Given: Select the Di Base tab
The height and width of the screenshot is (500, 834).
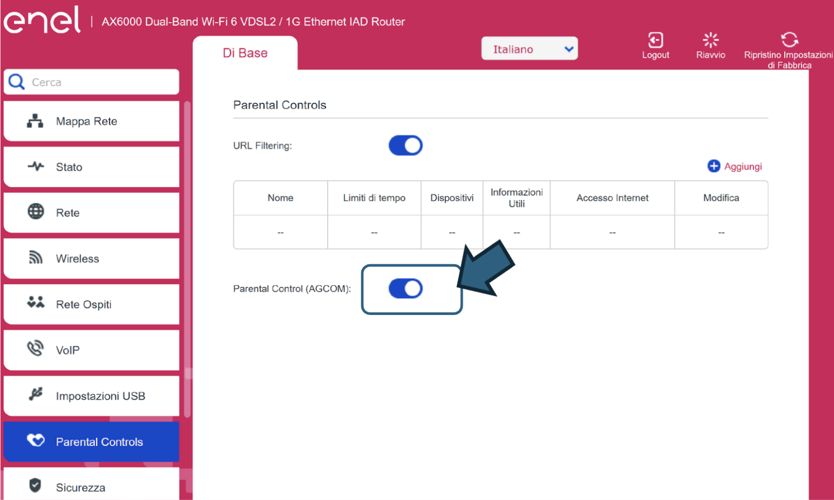Looking at the screenshot, I should click(x=245, y=53).
